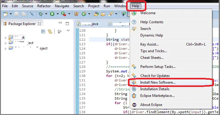The image size is (220, 115).
Task: Open Eclipse Marketplace... entry
Action: tap(171, 96)
